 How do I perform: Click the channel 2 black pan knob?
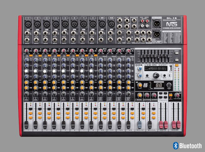point(36,94)
